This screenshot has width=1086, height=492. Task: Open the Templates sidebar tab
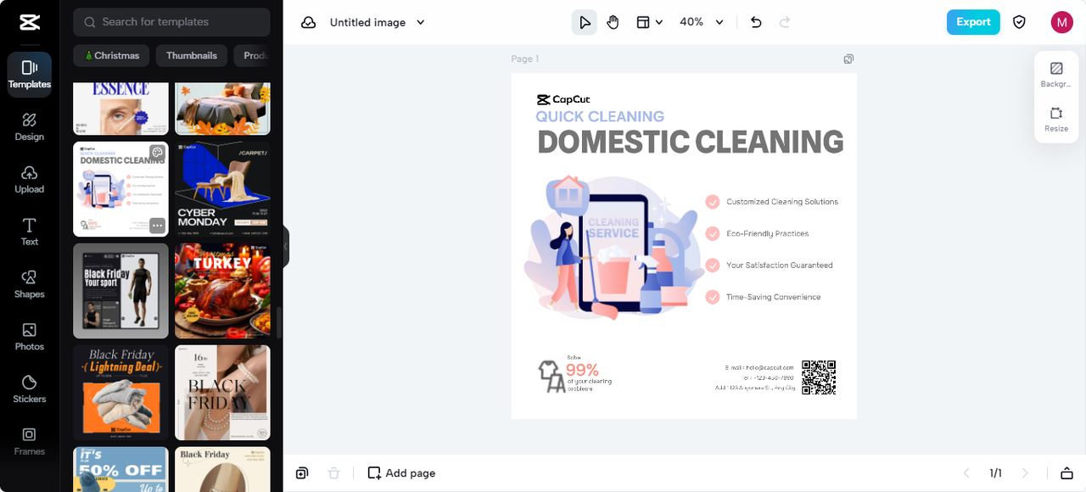29,74
